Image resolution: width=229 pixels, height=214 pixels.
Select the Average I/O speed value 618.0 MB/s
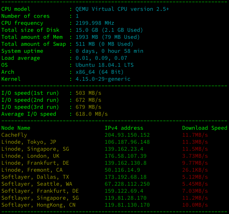(x=92, y=114)
